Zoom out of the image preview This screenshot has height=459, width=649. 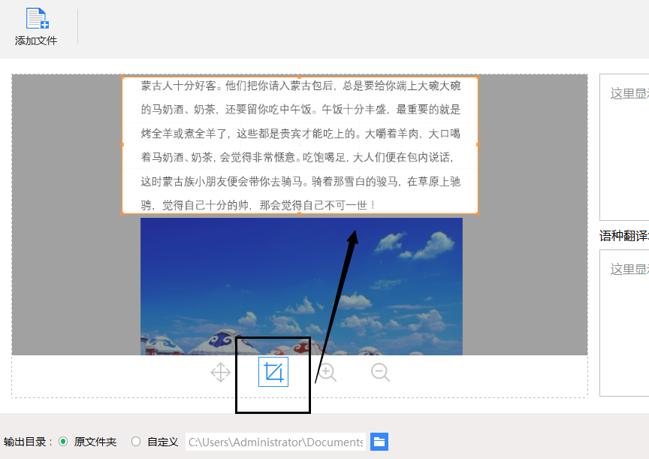click(380, 373)
